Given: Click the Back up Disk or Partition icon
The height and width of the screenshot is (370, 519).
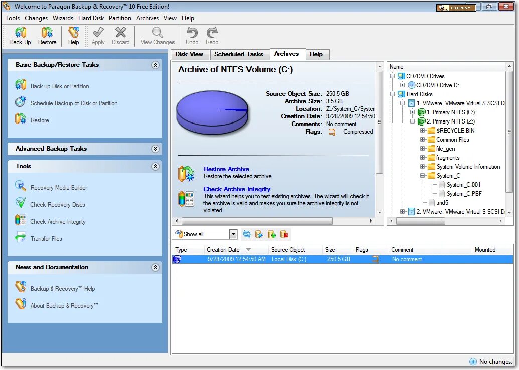Looking at the screenshot, I should tap(21, 85).
